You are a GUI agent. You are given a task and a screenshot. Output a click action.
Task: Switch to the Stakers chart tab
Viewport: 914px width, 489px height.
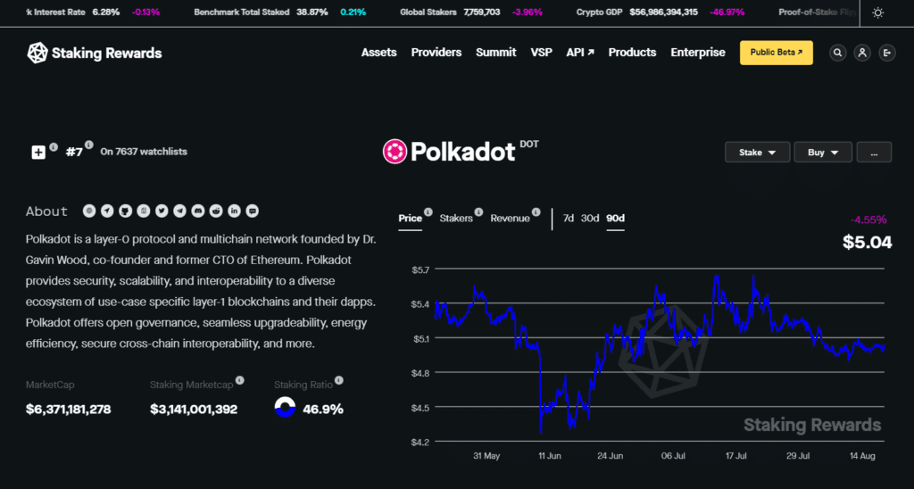[x=456, y=218]
